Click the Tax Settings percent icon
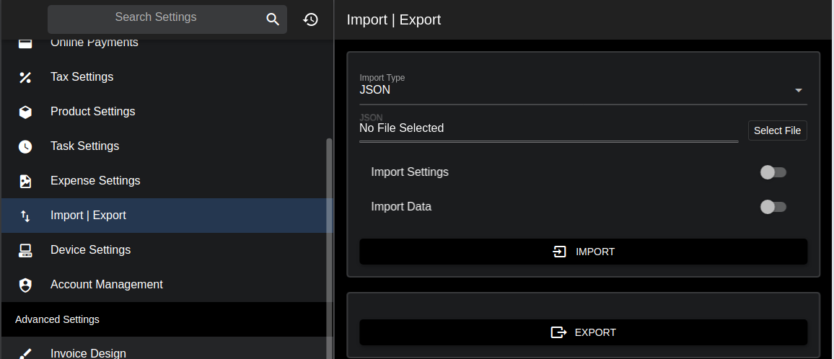The height and width of the screenshot is (359, 834). click(x=25, y=77)
